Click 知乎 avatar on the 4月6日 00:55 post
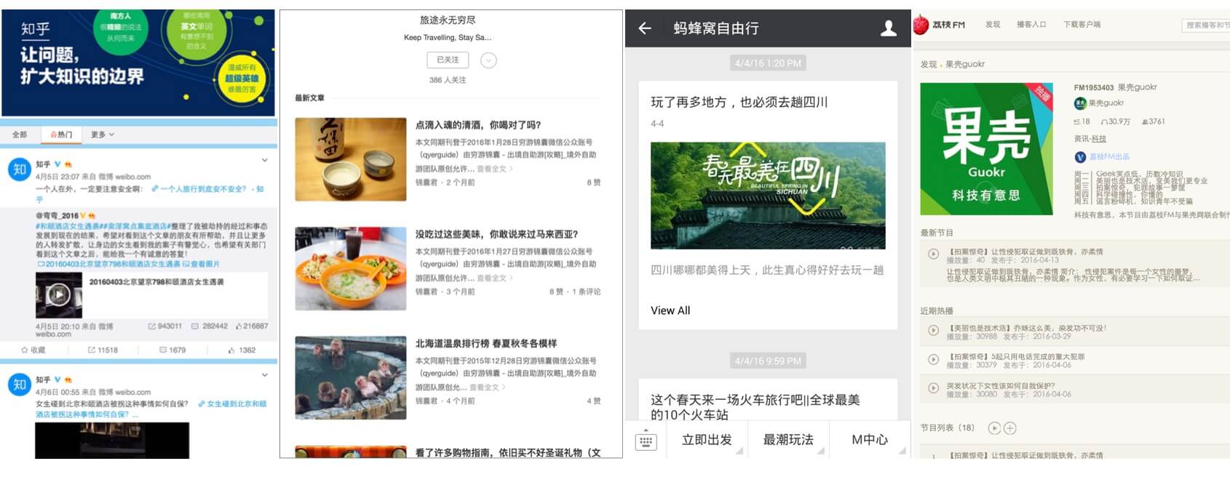Screen dimensions: 1230x477 [x=19, y=385]
